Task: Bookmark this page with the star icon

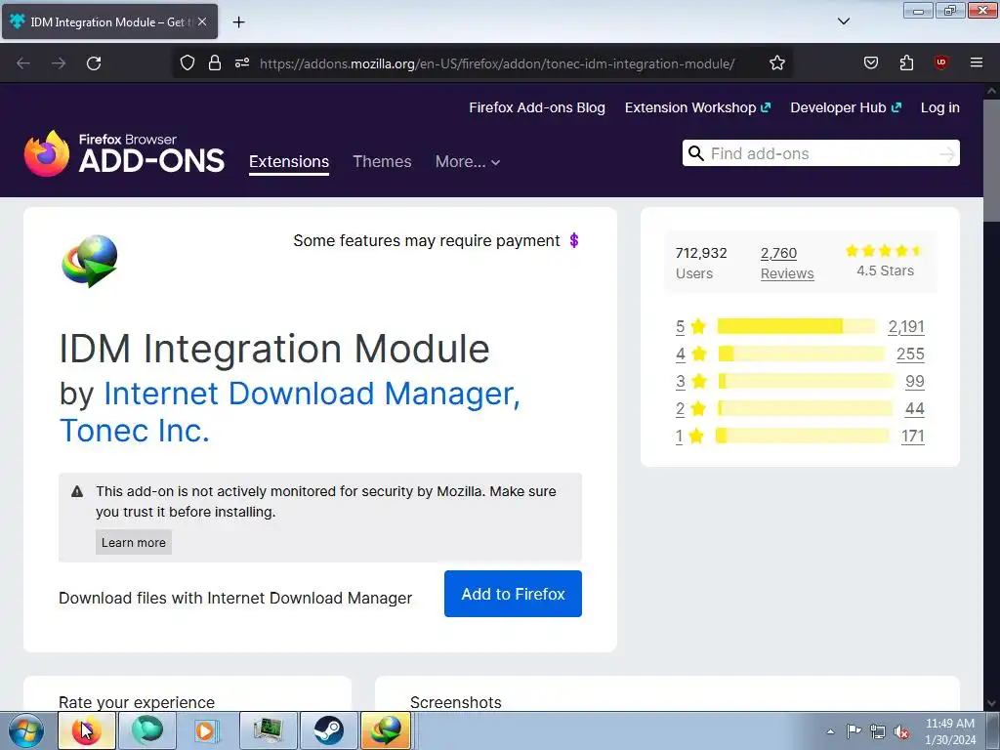Action: (x=776, y=63)
